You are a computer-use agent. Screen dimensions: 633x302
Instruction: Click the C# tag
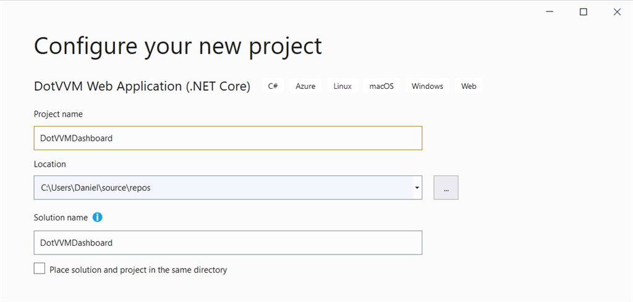point(273,86)
